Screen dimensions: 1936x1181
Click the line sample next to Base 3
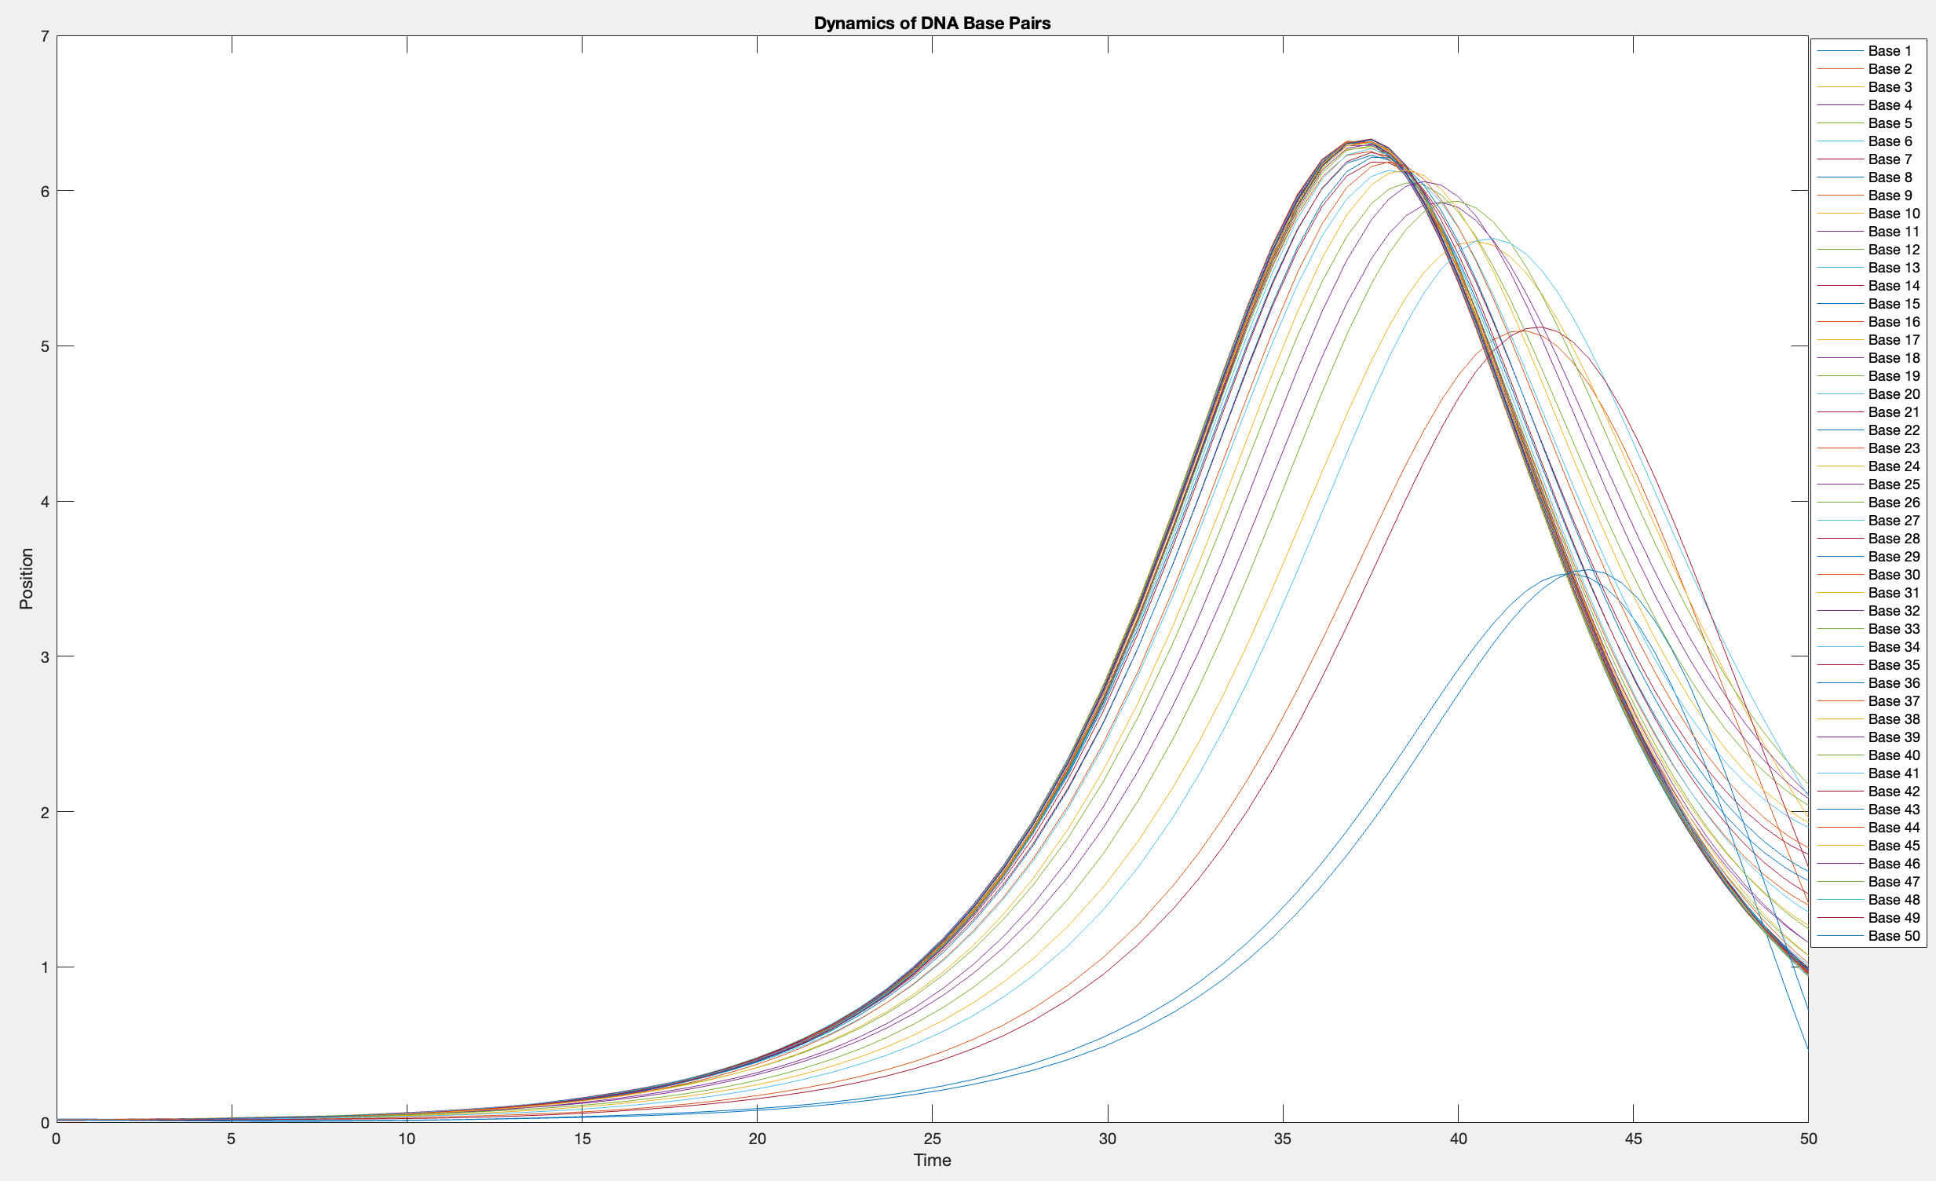[x=1839, y=87]
